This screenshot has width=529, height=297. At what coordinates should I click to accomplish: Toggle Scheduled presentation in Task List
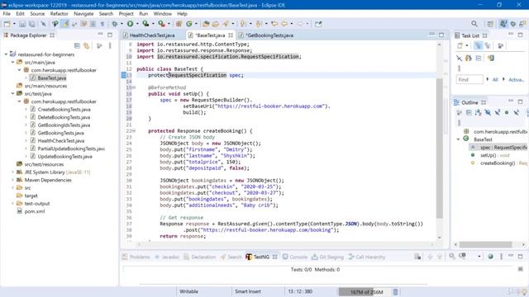[488, 46]
